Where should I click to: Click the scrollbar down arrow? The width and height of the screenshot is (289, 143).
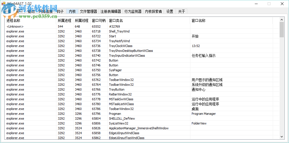click(282, 136)
